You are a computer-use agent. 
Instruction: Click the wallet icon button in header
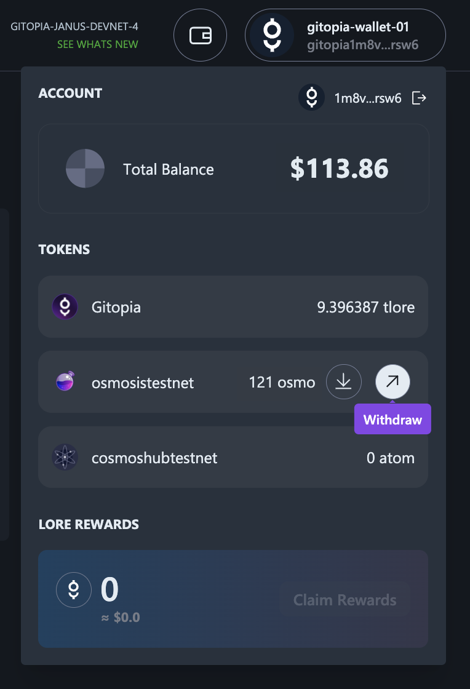(200, 36)
